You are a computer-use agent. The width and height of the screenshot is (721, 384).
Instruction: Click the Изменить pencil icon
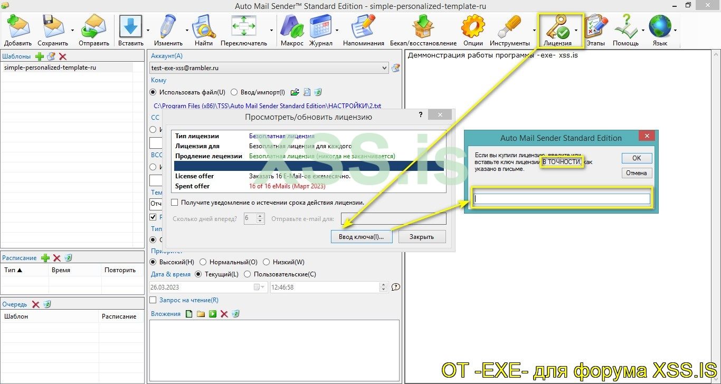[168, 26]
